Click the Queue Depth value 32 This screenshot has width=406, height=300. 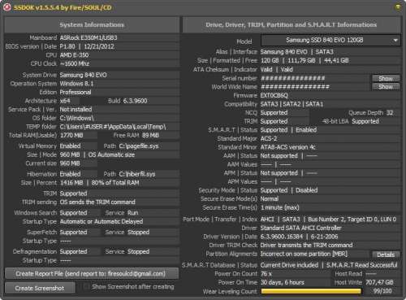click(390, 113)
